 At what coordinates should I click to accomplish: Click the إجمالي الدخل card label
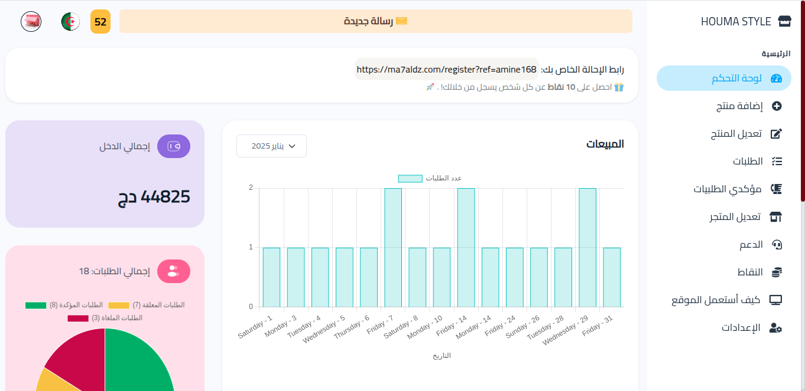[x=125, y=146]
